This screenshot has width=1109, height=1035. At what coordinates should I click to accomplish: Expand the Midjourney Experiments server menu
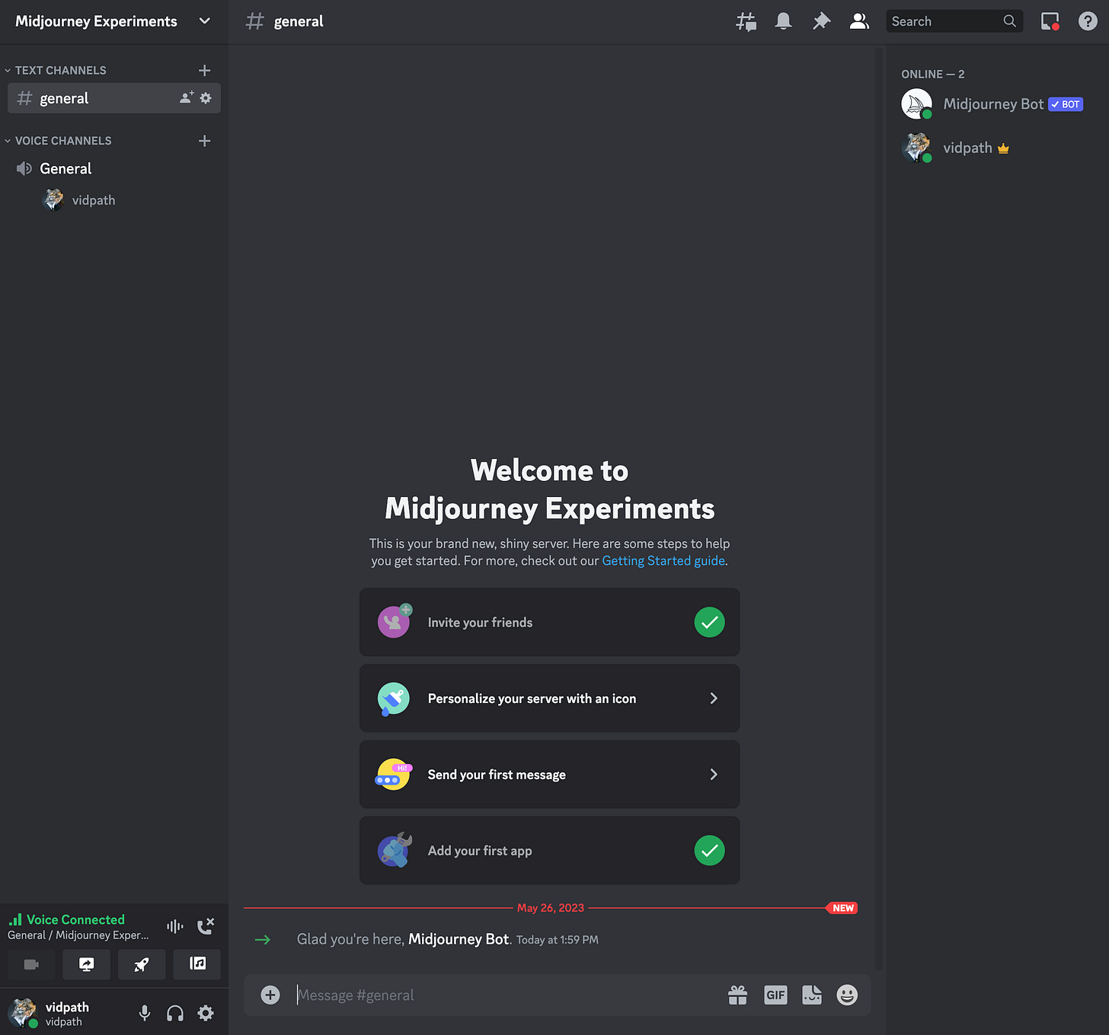pyautogui.click(x=204, y=21)
